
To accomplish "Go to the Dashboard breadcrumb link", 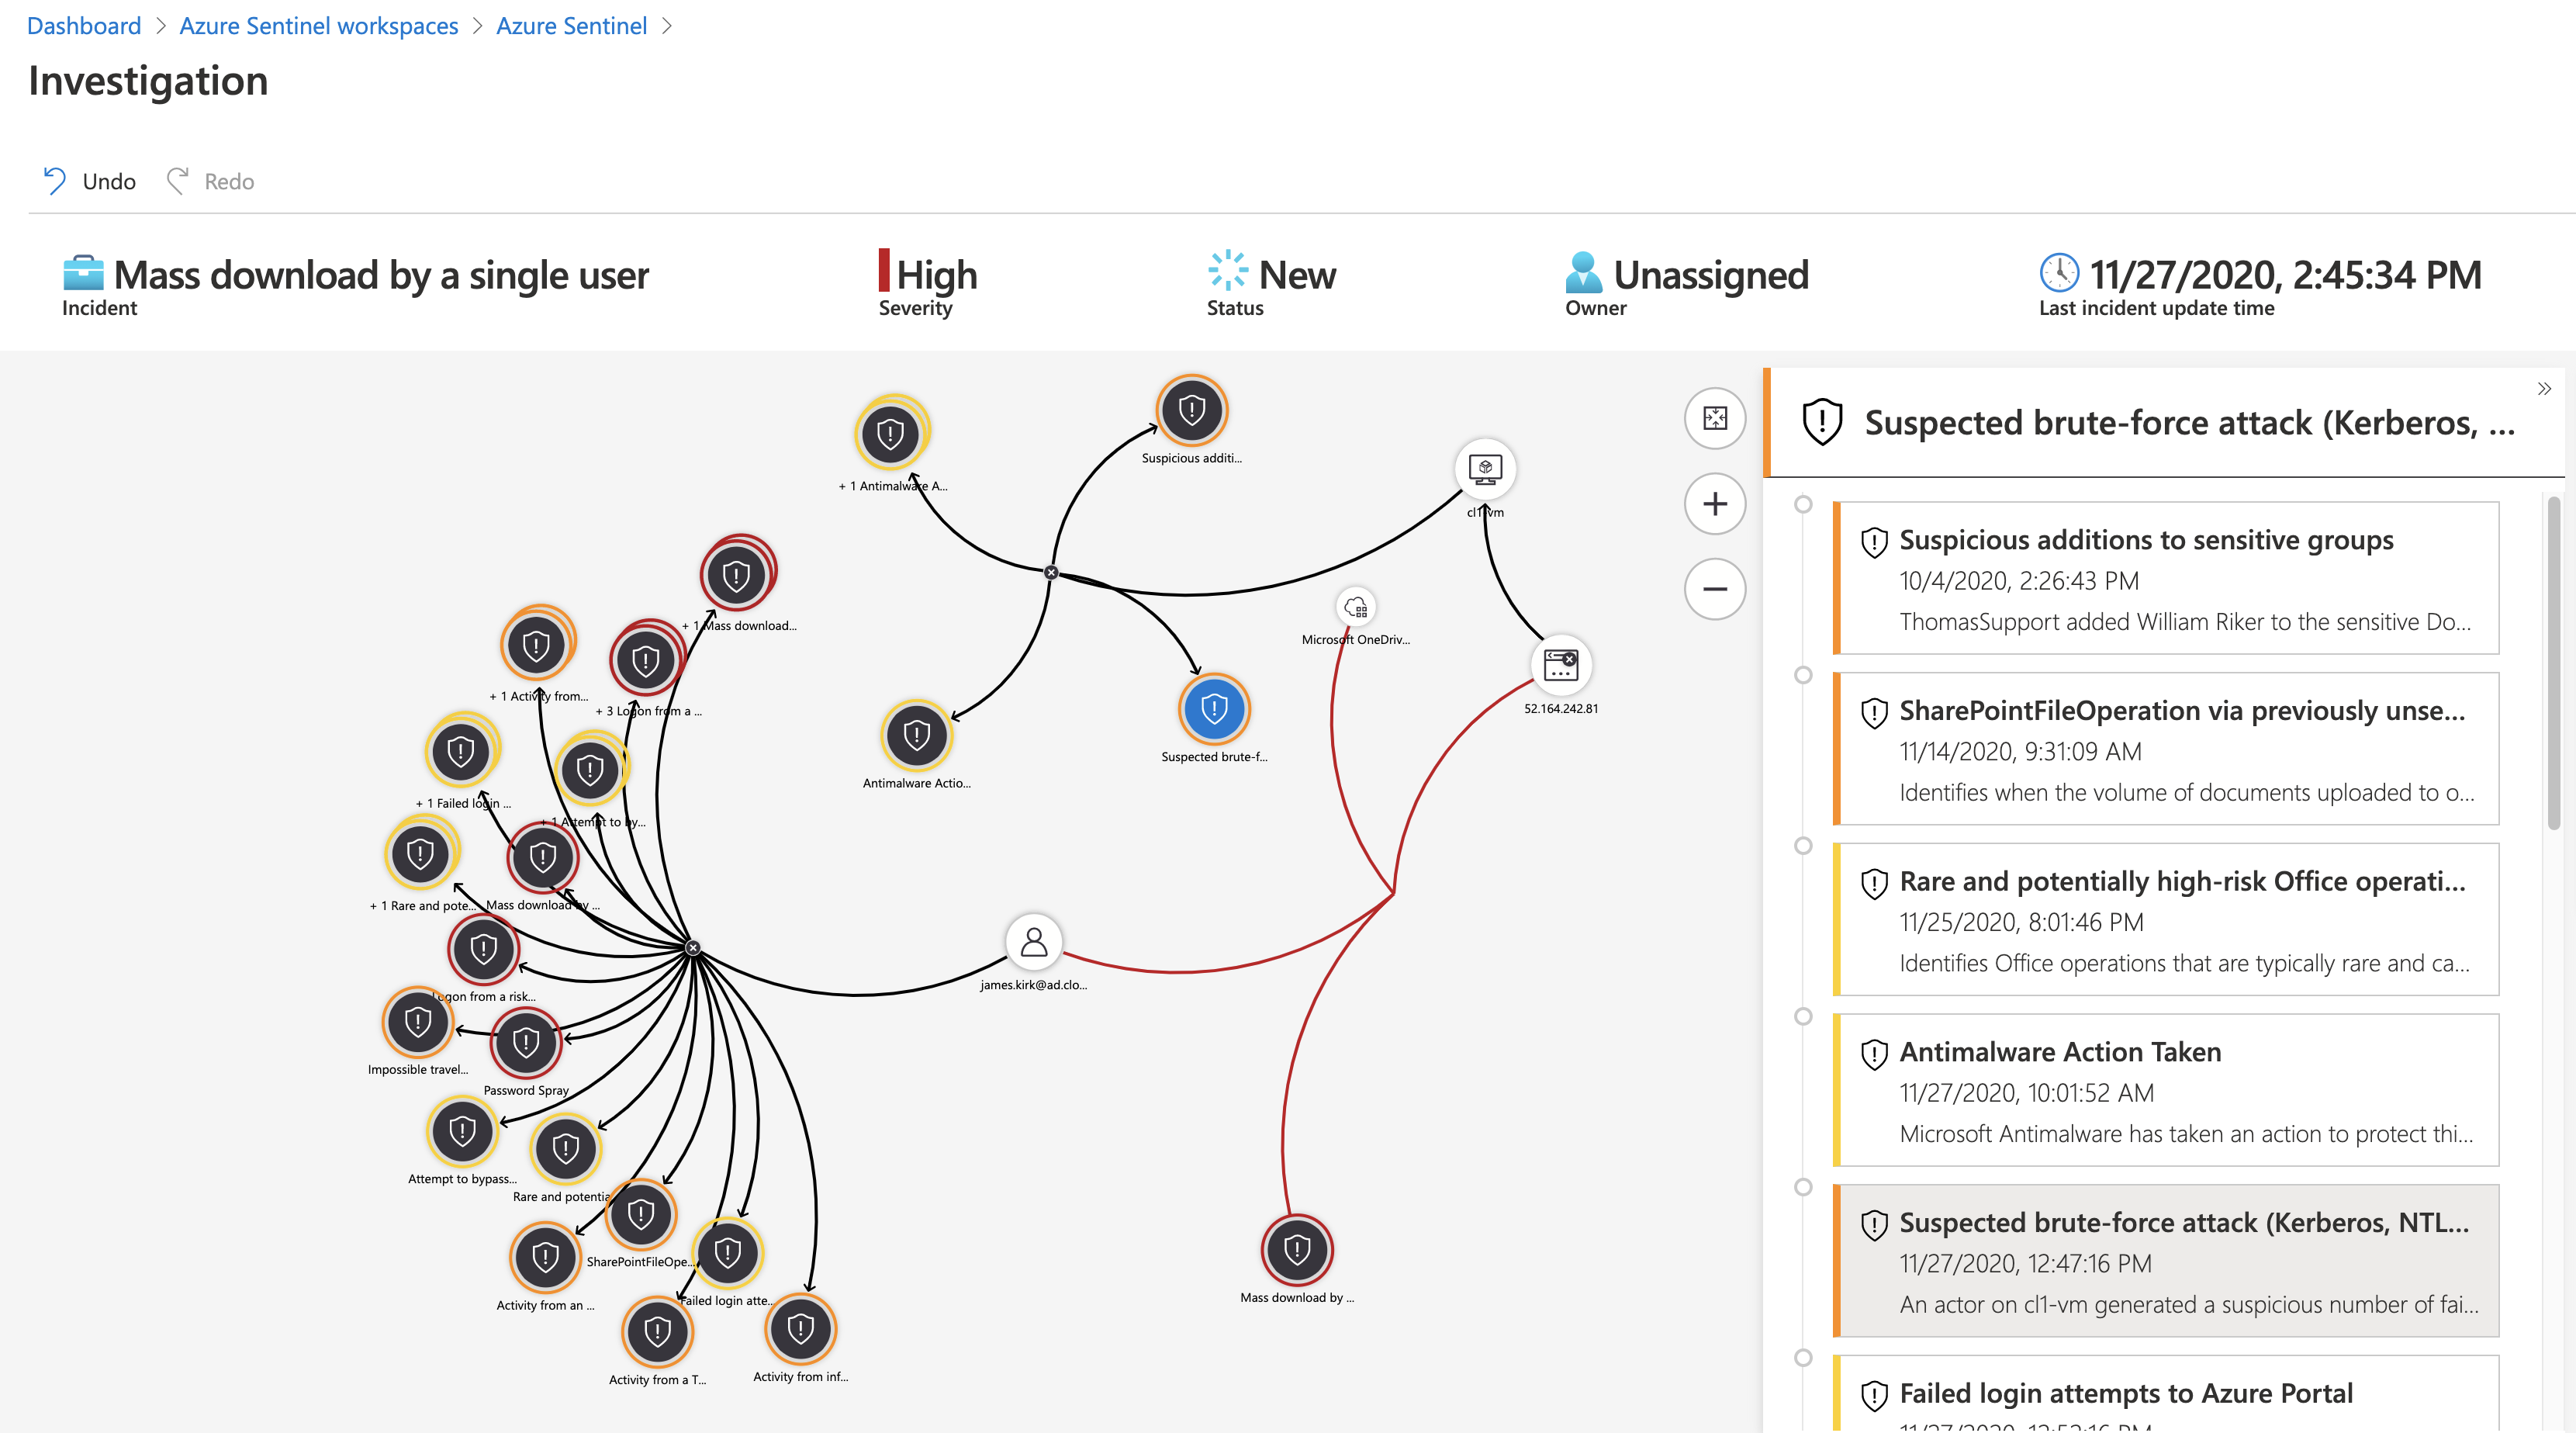I will click(84, 26).
